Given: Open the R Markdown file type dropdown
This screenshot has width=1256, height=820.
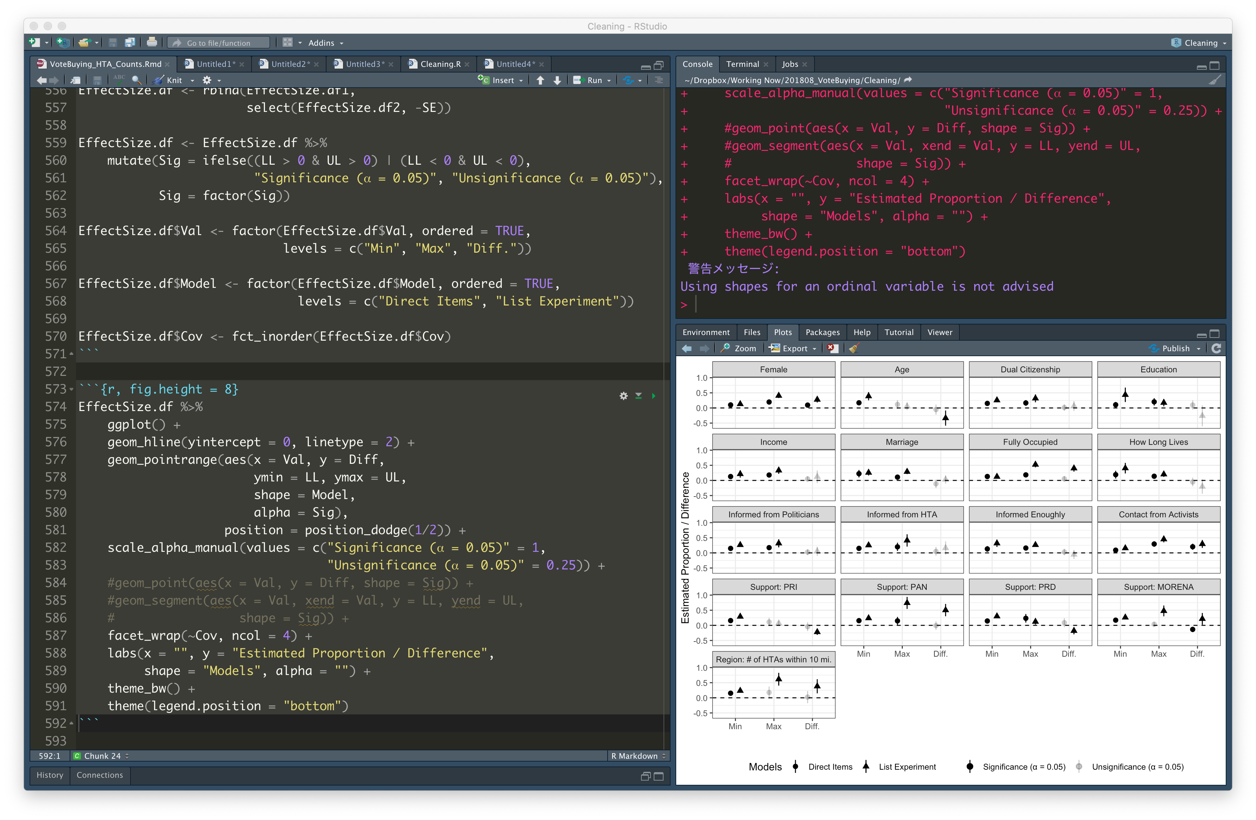Looking at the screenshot, I should pyautogui.click(x=638, y=756).
